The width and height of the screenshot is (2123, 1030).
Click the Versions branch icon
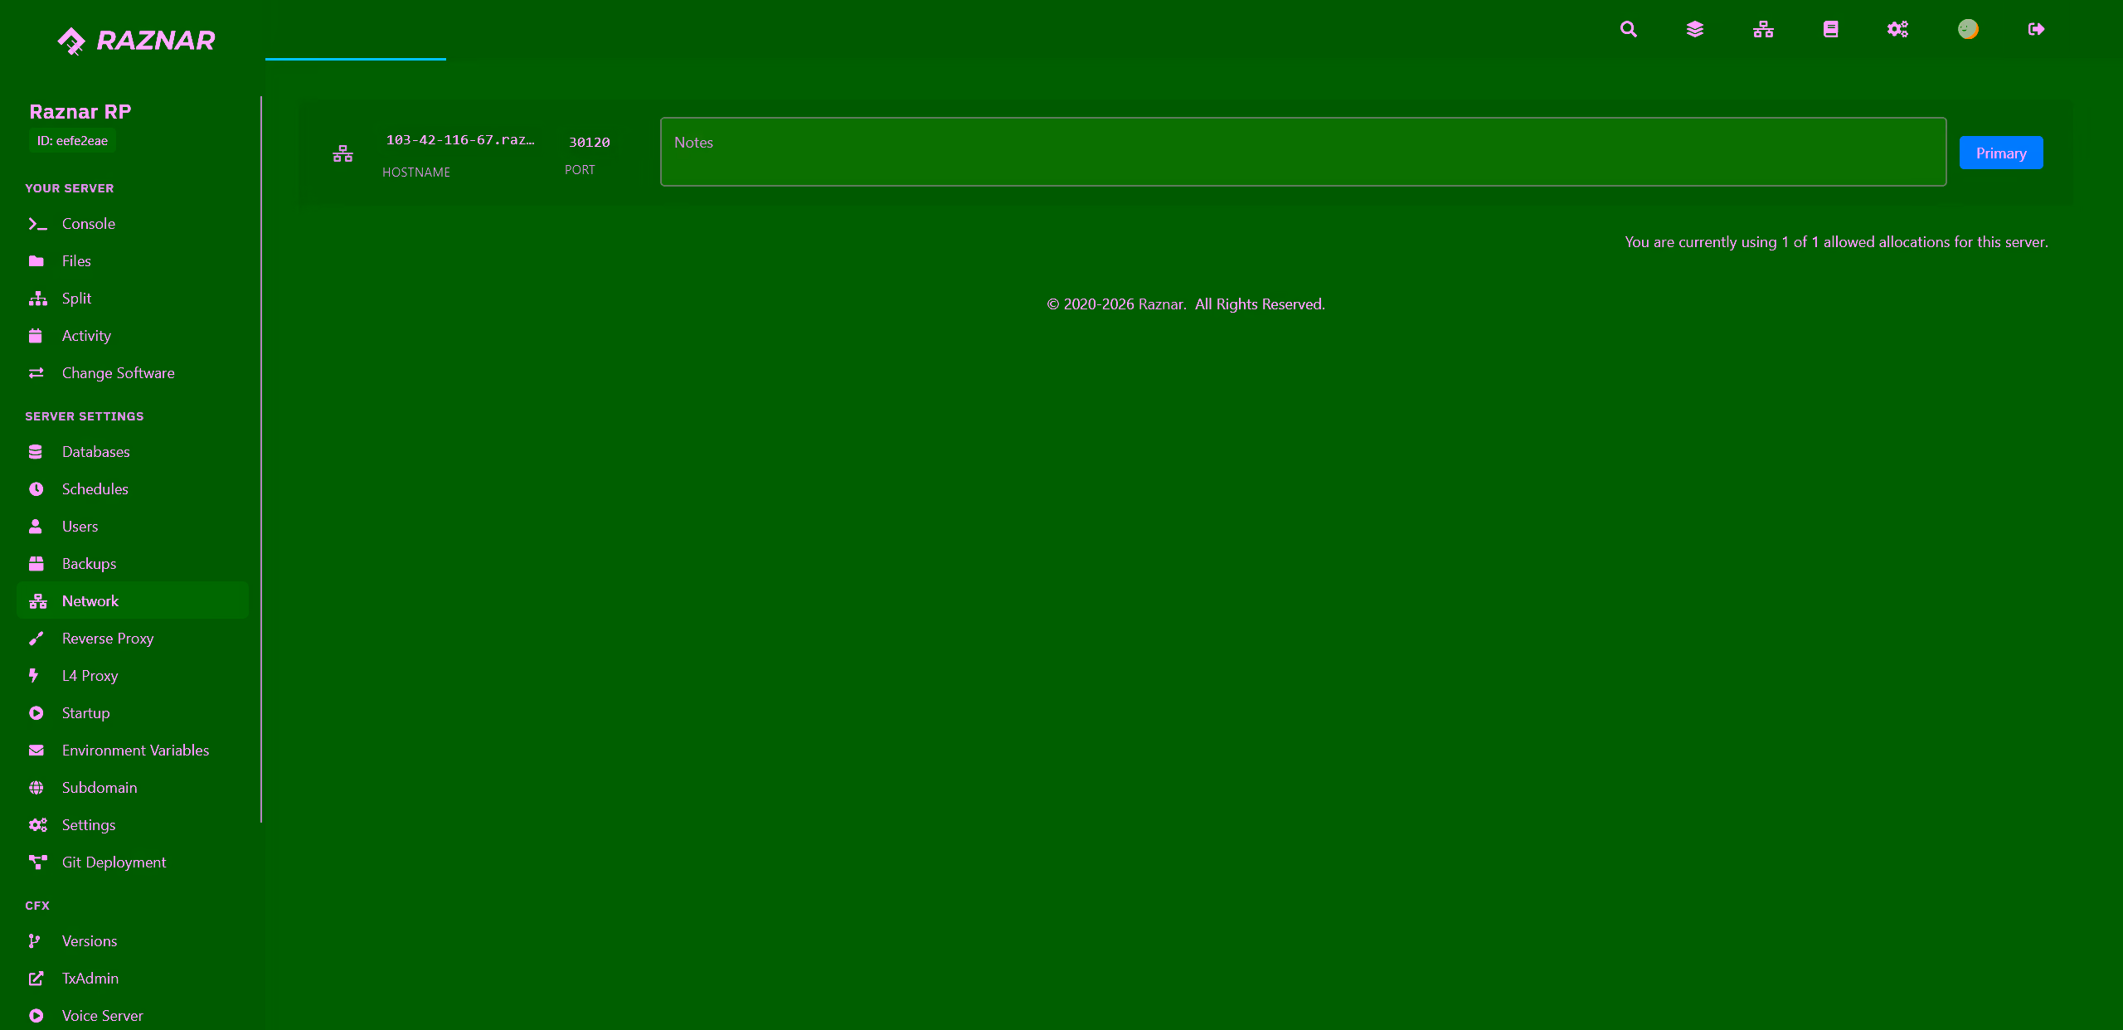click(34, 941)
